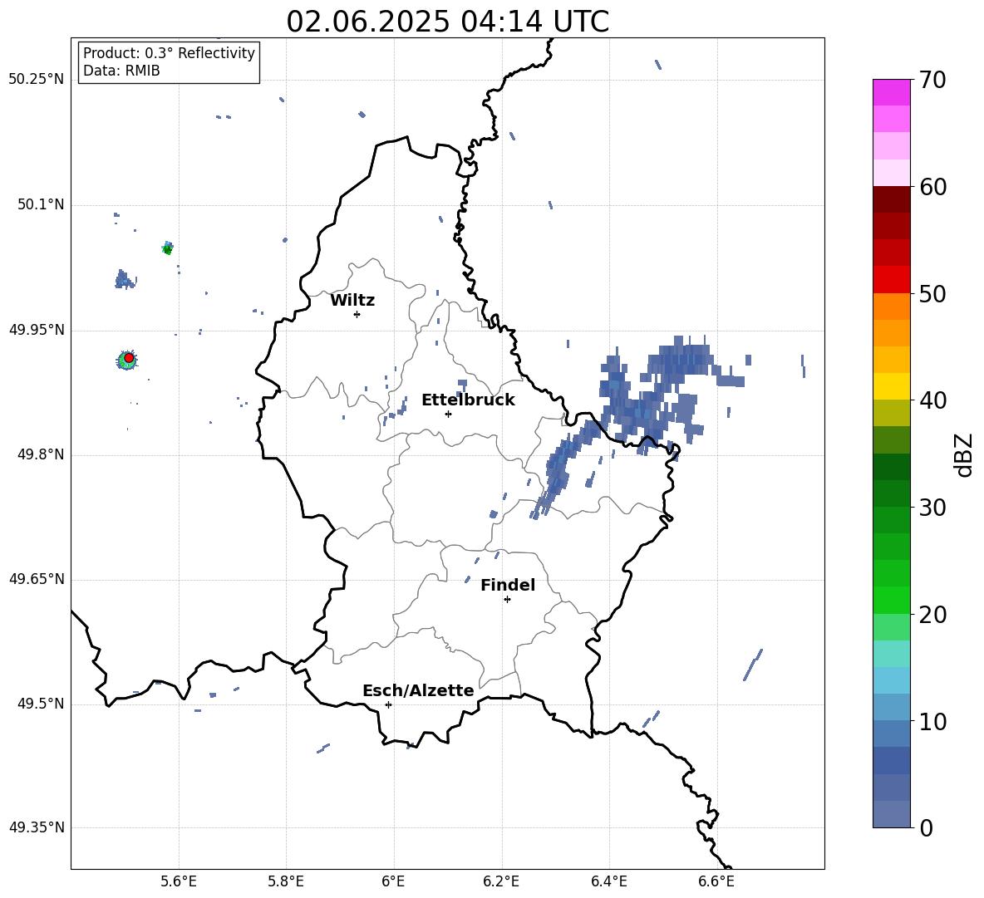Click the yellow colorbar segment at 40
The image size is (984, 898).
click(891, 386)
